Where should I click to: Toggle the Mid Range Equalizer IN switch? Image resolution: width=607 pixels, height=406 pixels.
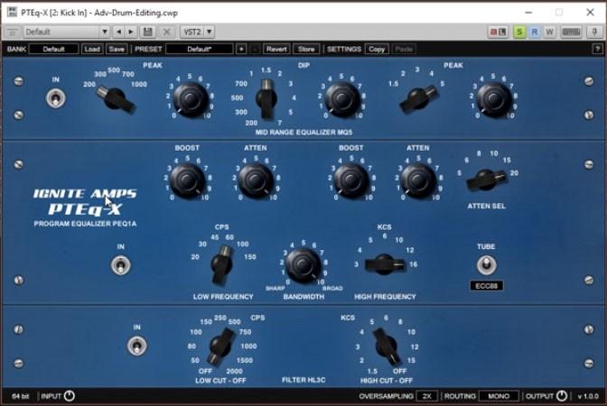(x=55, y=97)
